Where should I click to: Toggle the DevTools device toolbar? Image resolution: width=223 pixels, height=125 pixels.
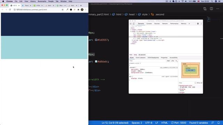click(x=134, y=24)
